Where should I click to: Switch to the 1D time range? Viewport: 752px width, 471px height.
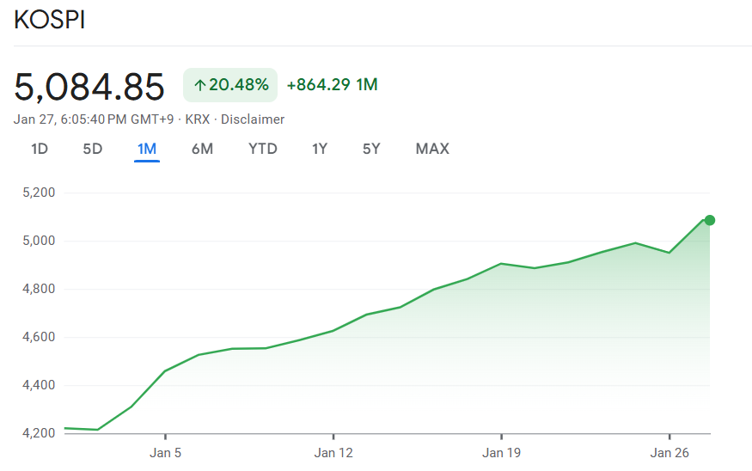[x=40, y=149]
